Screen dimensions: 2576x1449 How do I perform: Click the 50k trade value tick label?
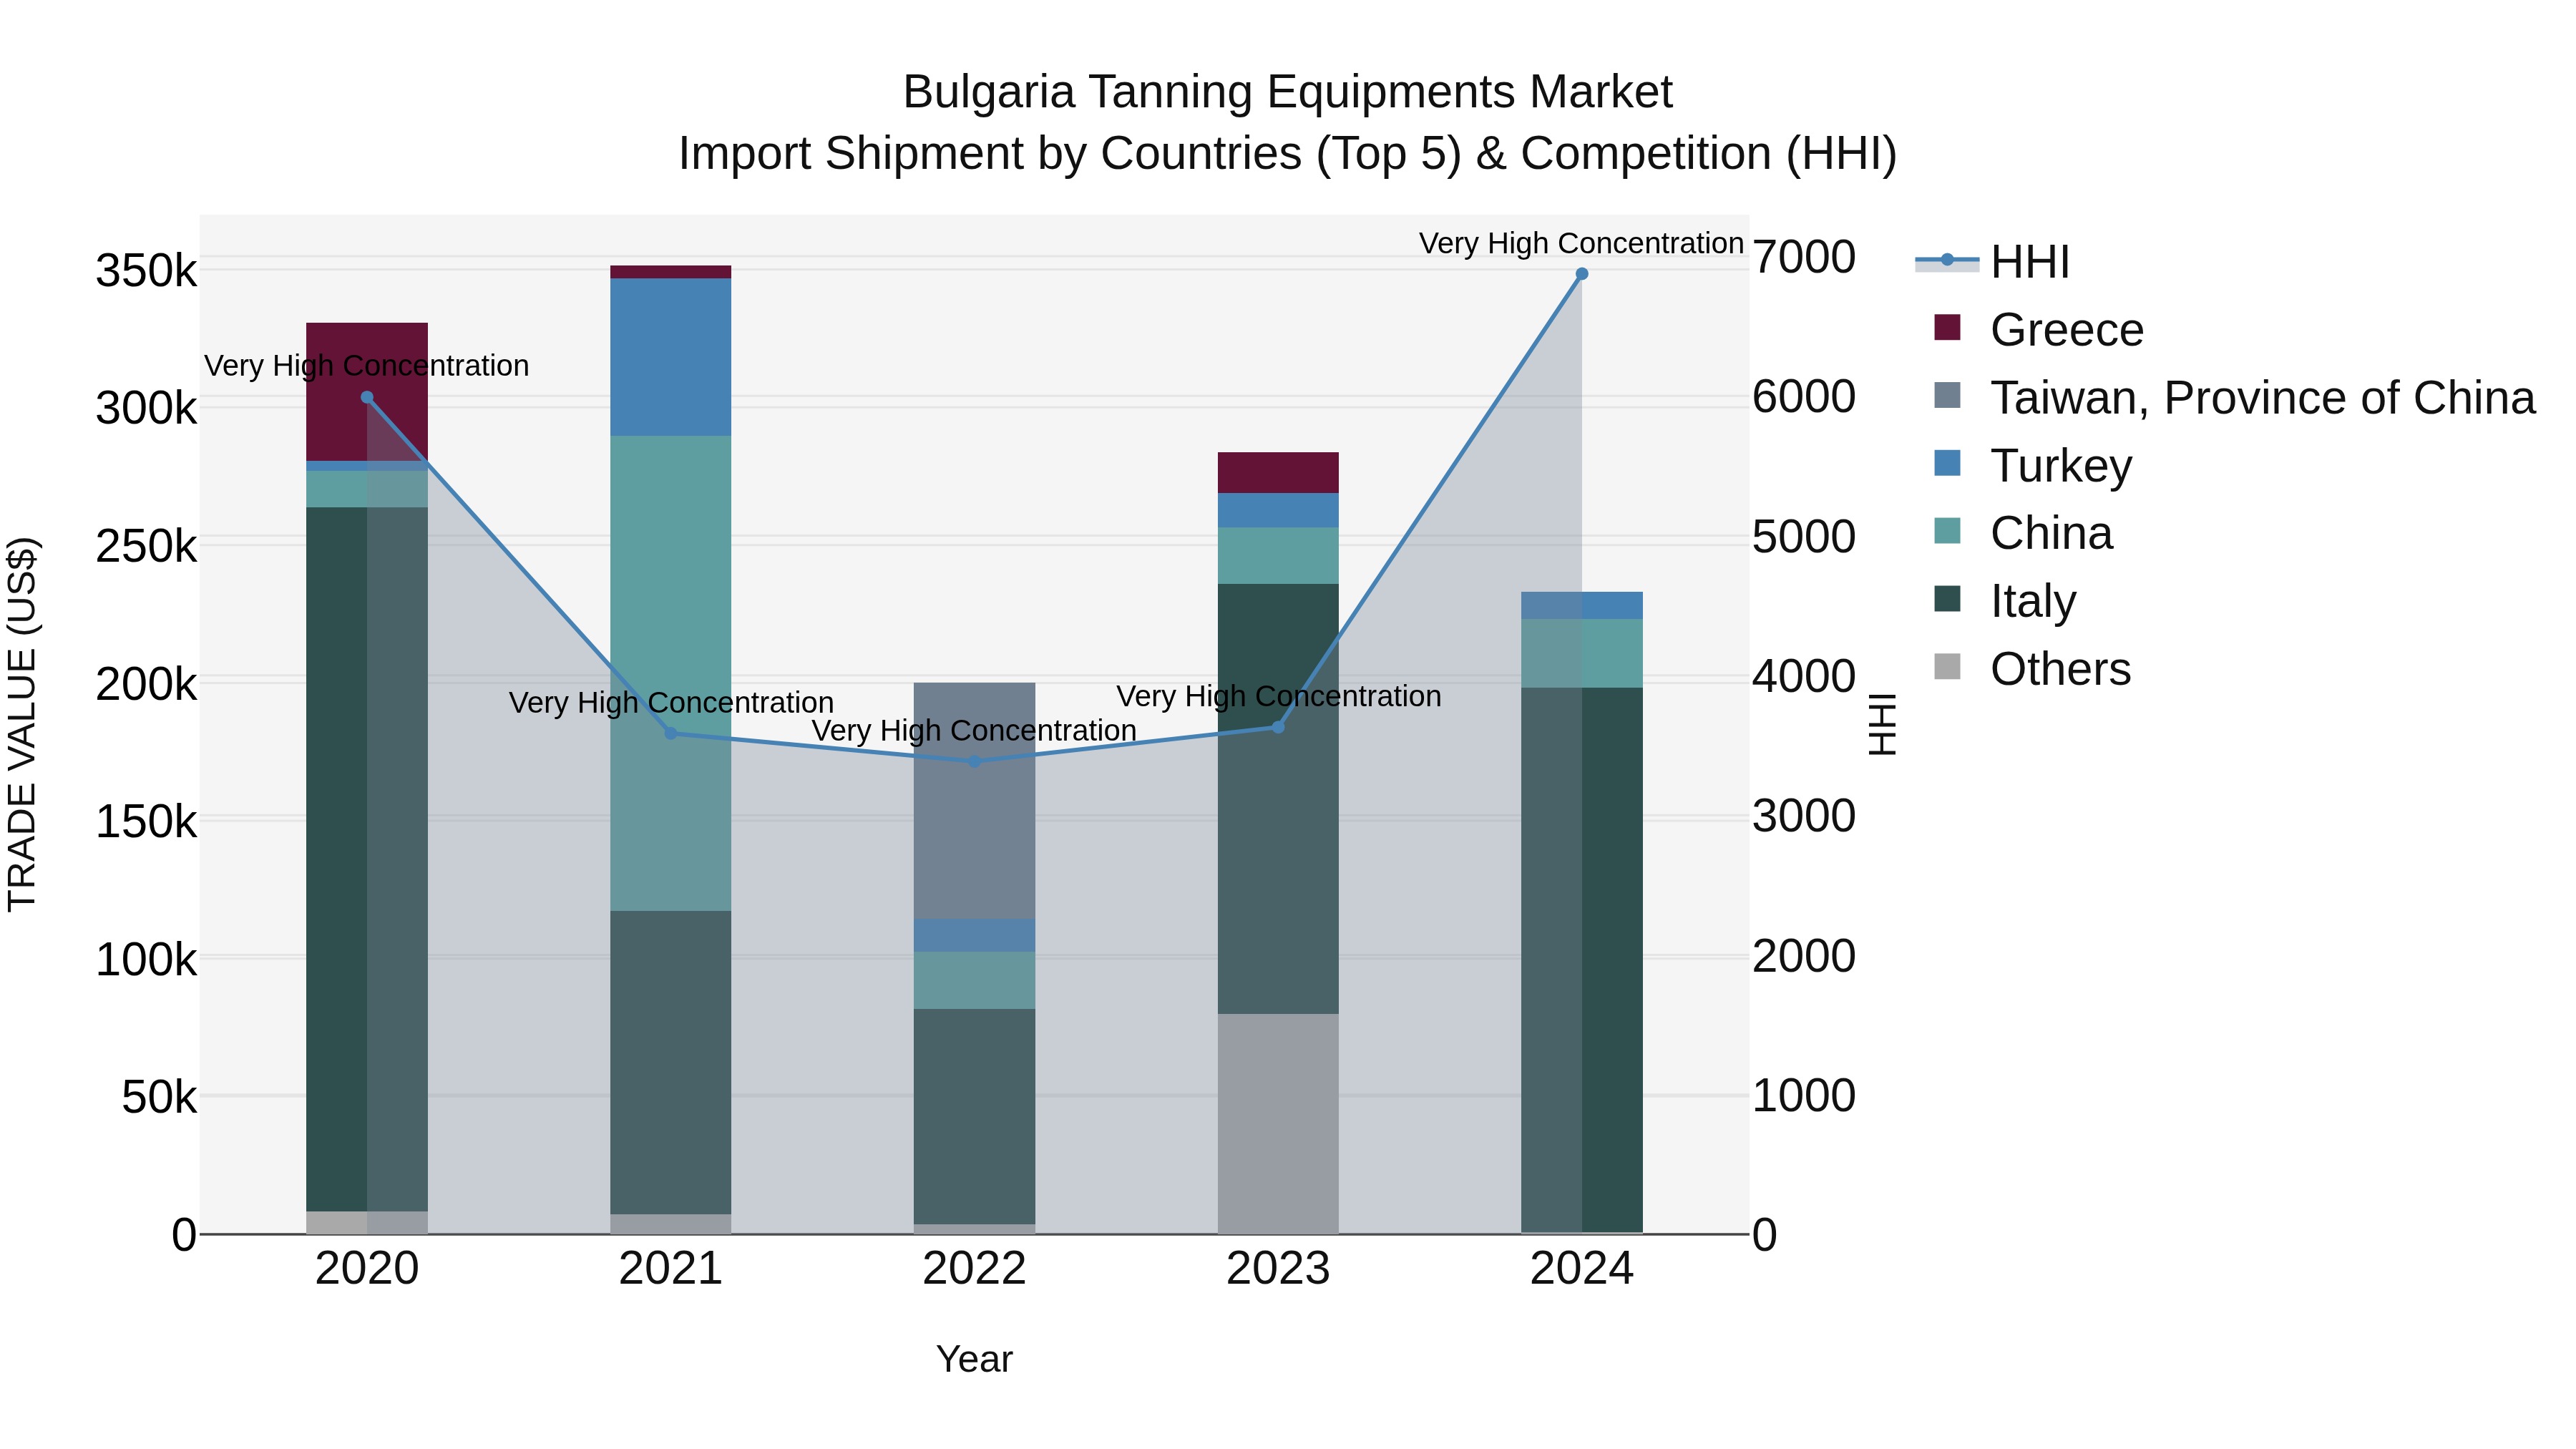point(159,1098)
